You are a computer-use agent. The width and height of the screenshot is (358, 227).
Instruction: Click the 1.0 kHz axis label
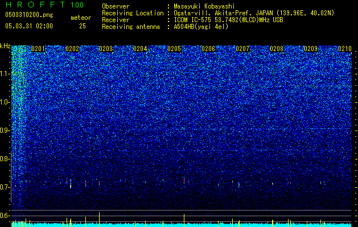point(5,102)
